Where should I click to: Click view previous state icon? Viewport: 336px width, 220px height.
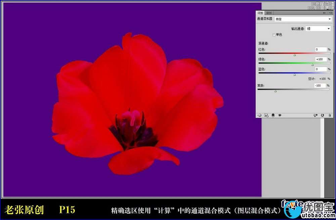pos(316,115)
